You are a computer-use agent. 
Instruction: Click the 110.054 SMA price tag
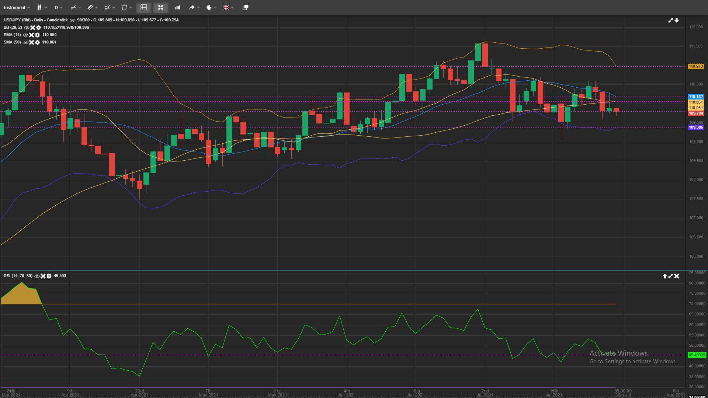[x=696, y=108]
